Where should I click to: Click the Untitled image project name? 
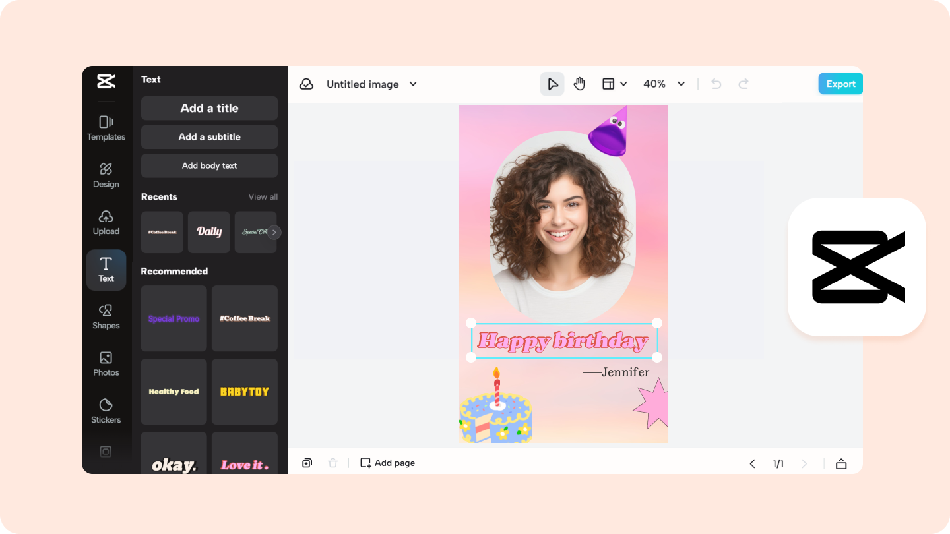click(363, 84)
